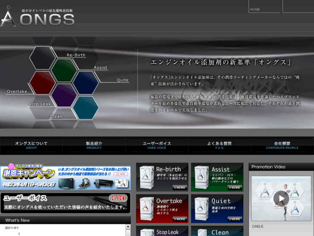Viewport: 314px width, 236px height.
Task: Click the Promotion Video heading
Action: pyautogui.click(x=268, y=167)
